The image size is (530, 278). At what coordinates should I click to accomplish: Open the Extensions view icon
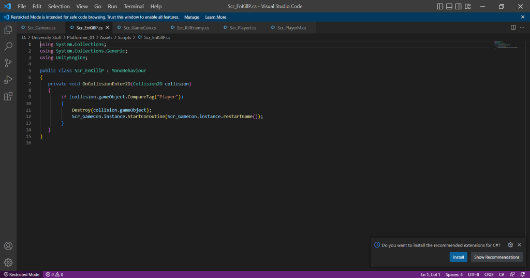(8, 96)
